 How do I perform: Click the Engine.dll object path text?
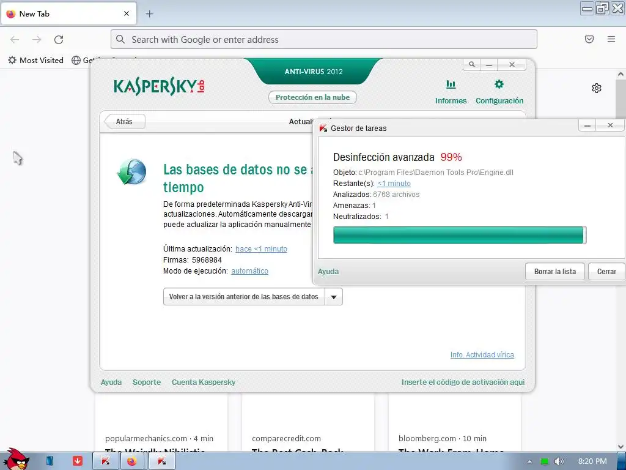coord(435,173)
